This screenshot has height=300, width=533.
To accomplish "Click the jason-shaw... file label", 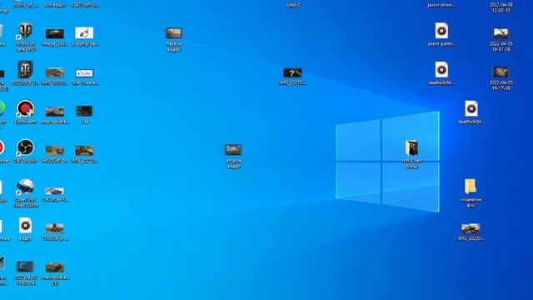I will click(441, 5).
